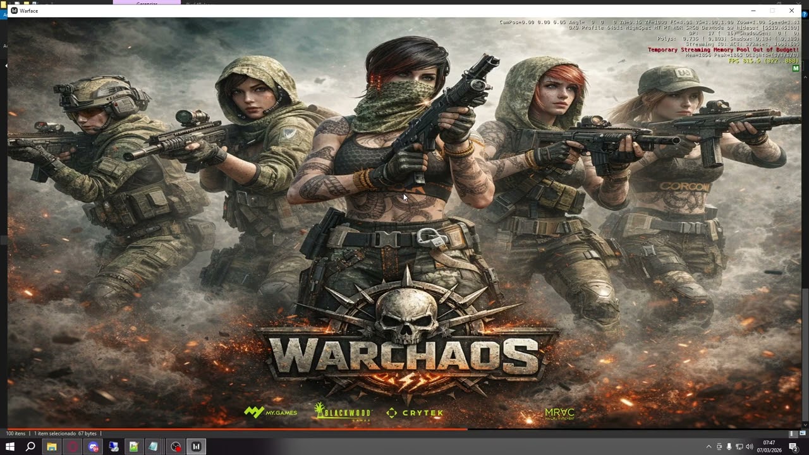Viewport: 809px width, 455px height.
Task: Click the Crytek logo
Action: tap(415, 413)
